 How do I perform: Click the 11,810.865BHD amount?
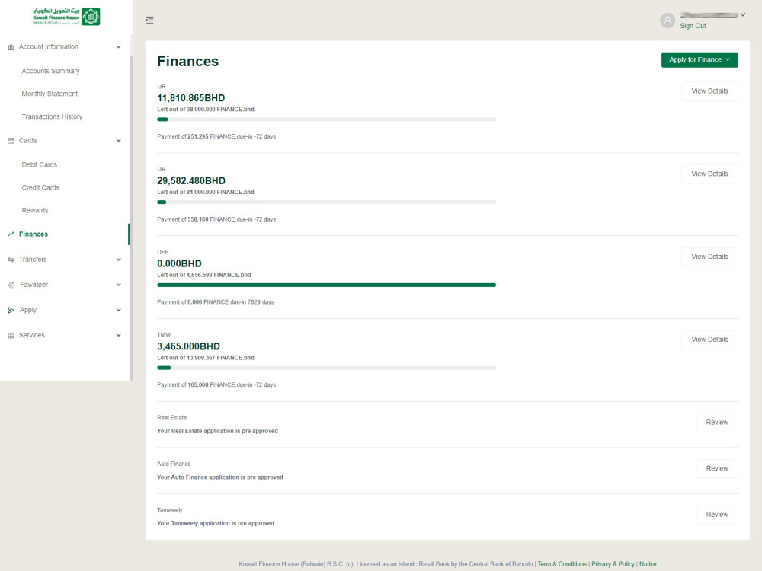tap(191, 98)
